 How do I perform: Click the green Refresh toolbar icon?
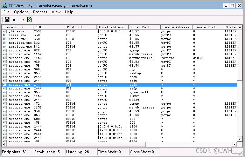[x=29, y=20]
